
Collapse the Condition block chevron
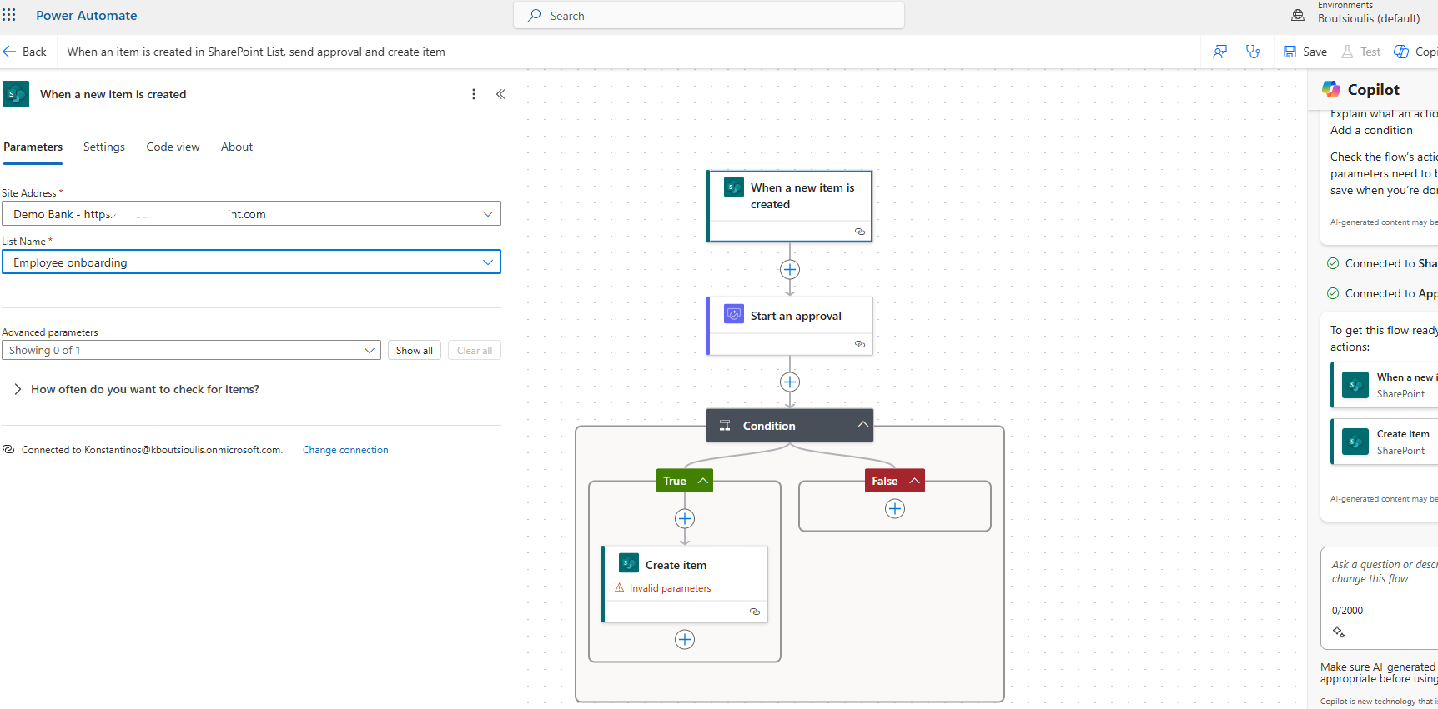point(863,425)
